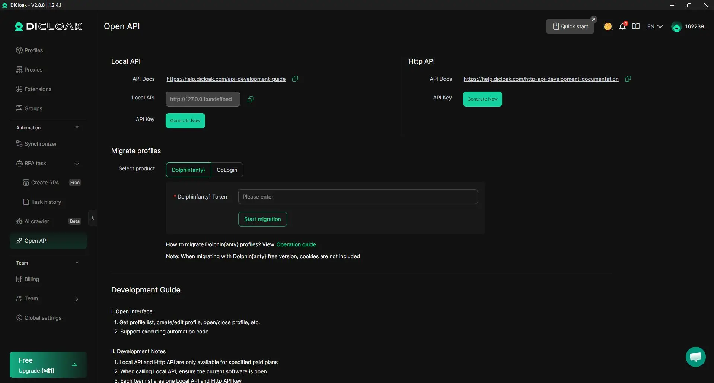The width and height of the screenshot is (714, 383).
Task: Expand the Team submenu
Action: tap(77, 299)
